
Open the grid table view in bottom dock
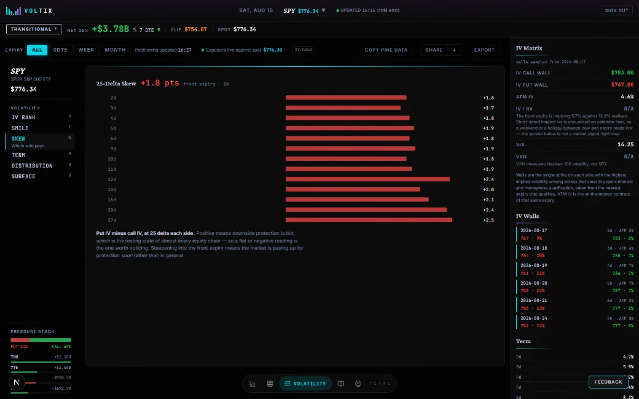coord(270,384)
